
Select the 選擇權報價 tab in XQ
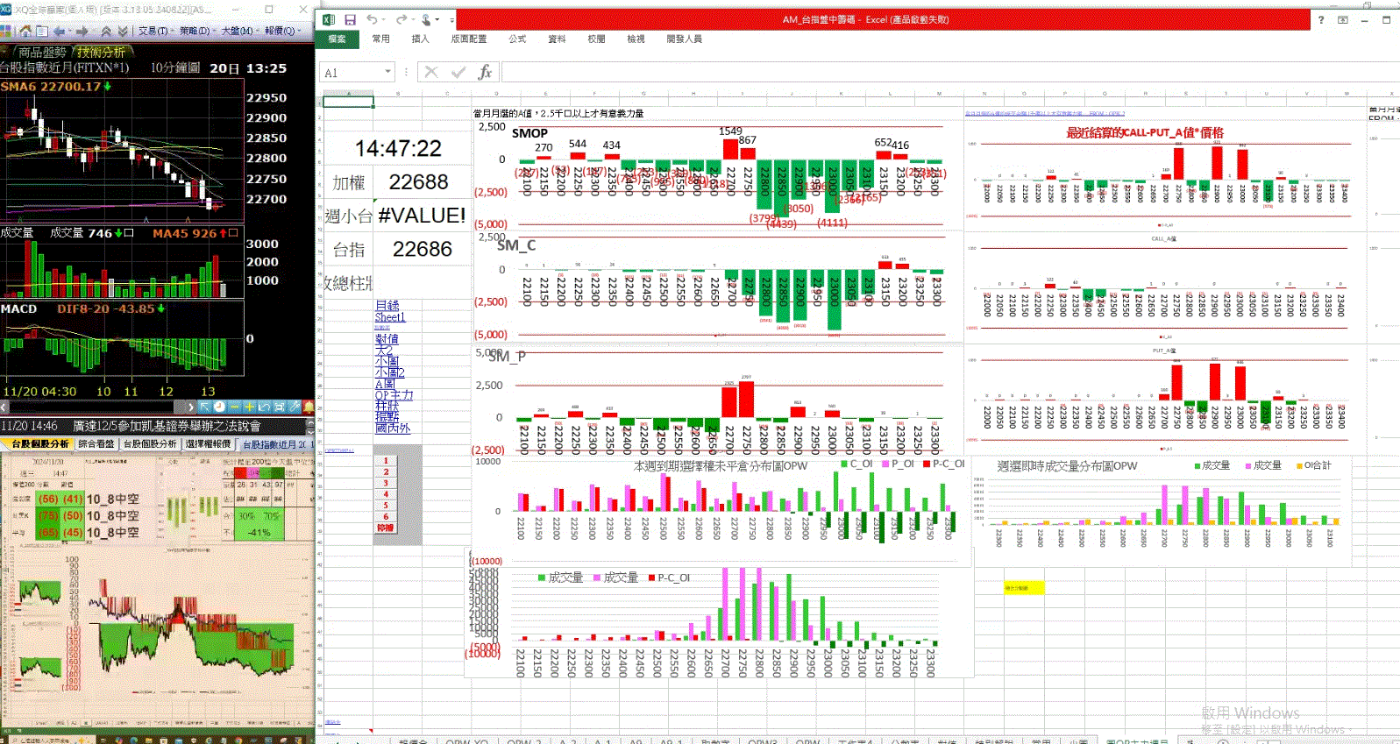208,443
